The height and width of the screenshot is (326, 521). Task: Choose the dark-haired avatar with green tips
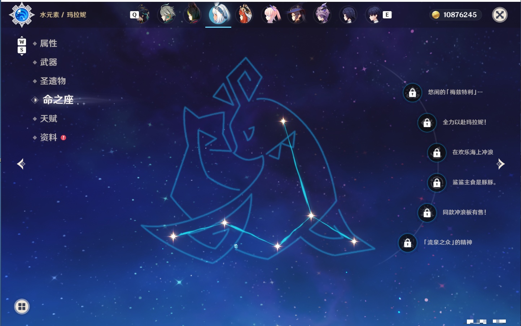192,14
